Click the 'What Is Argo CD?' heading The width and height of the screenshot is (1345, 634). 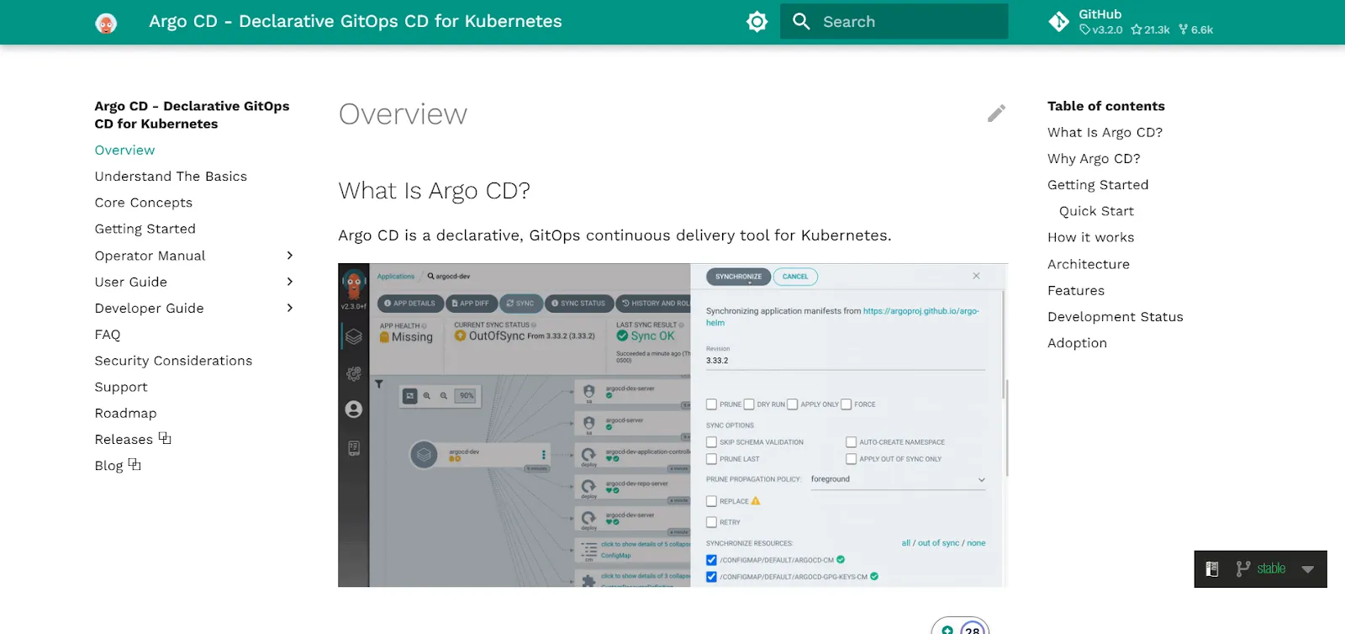coord(434,191)
